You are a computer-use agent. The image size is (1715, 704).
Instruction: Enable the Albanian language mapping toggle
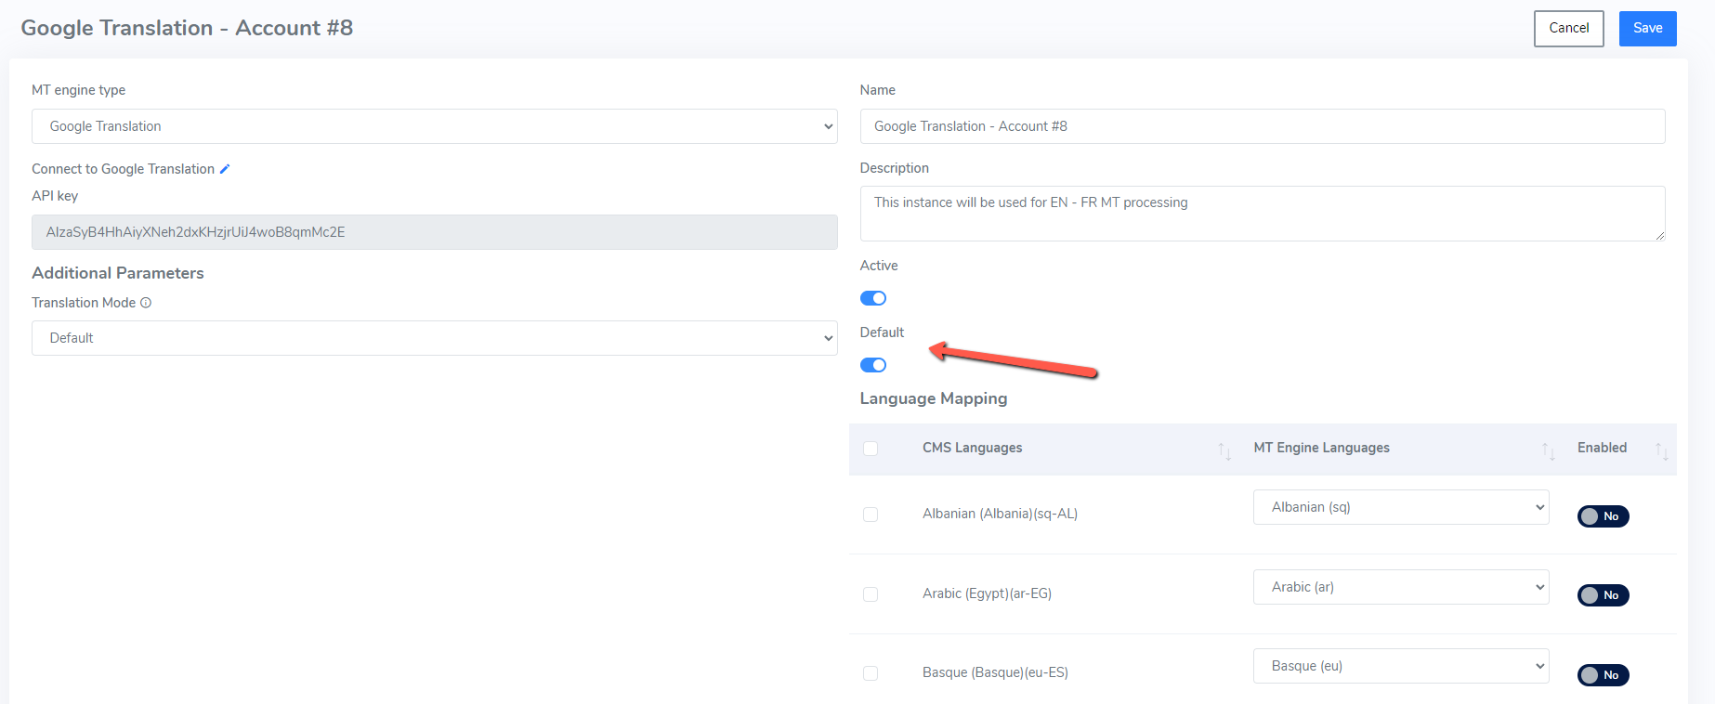coord(1604,516)
